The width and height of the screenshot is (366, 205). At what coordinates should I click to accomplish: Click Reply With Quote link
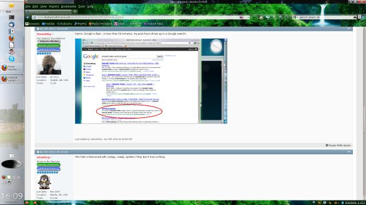click(x=338, y=145)
